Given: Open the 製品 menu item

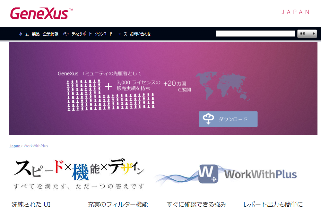Looking at the screenshot, I should [36, 34].
